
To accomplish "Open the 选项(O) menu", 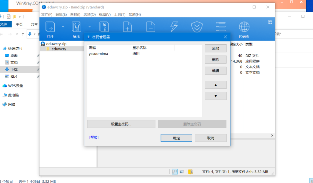I will [x=90, y=14].
